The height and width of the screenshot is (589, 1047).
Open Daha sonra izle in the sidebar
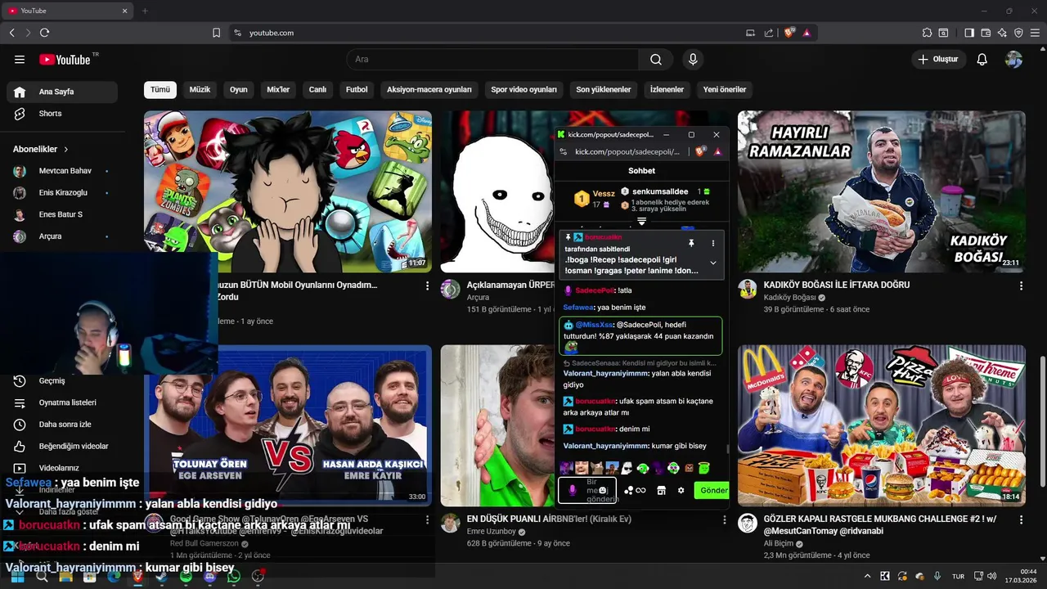[x=62, y=425]
